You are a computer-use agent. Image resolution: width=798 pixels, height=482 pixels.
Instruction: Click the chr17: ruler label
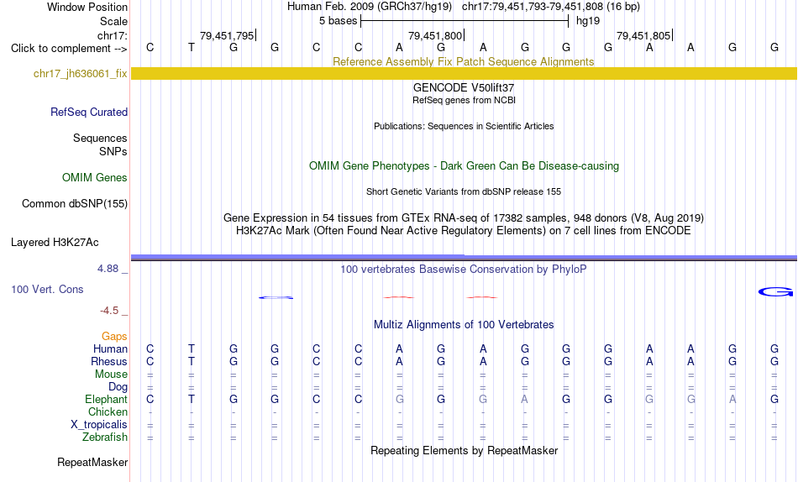(113, 35)
